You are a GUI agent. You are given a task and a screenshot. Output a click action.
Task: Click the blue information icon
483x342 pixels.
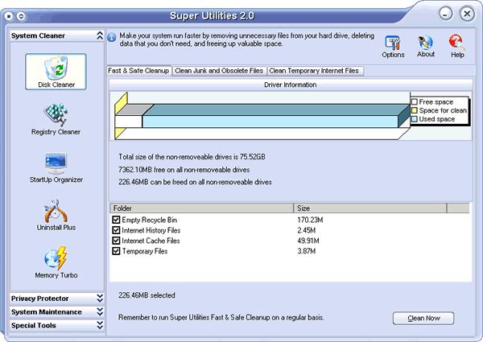click(x=112, y=37)
